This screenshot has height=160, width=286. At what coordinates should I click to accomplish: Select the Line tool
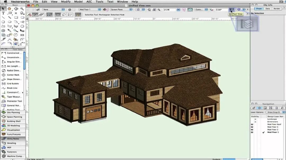3,17
